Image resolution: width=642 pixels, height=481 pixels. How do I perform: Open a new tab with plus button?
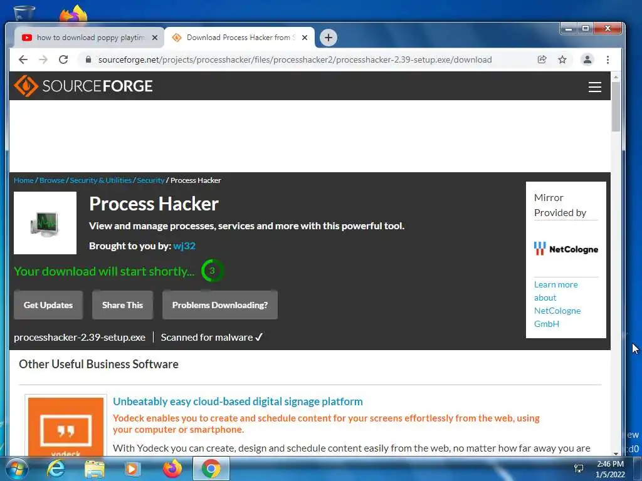pos(328,38)
